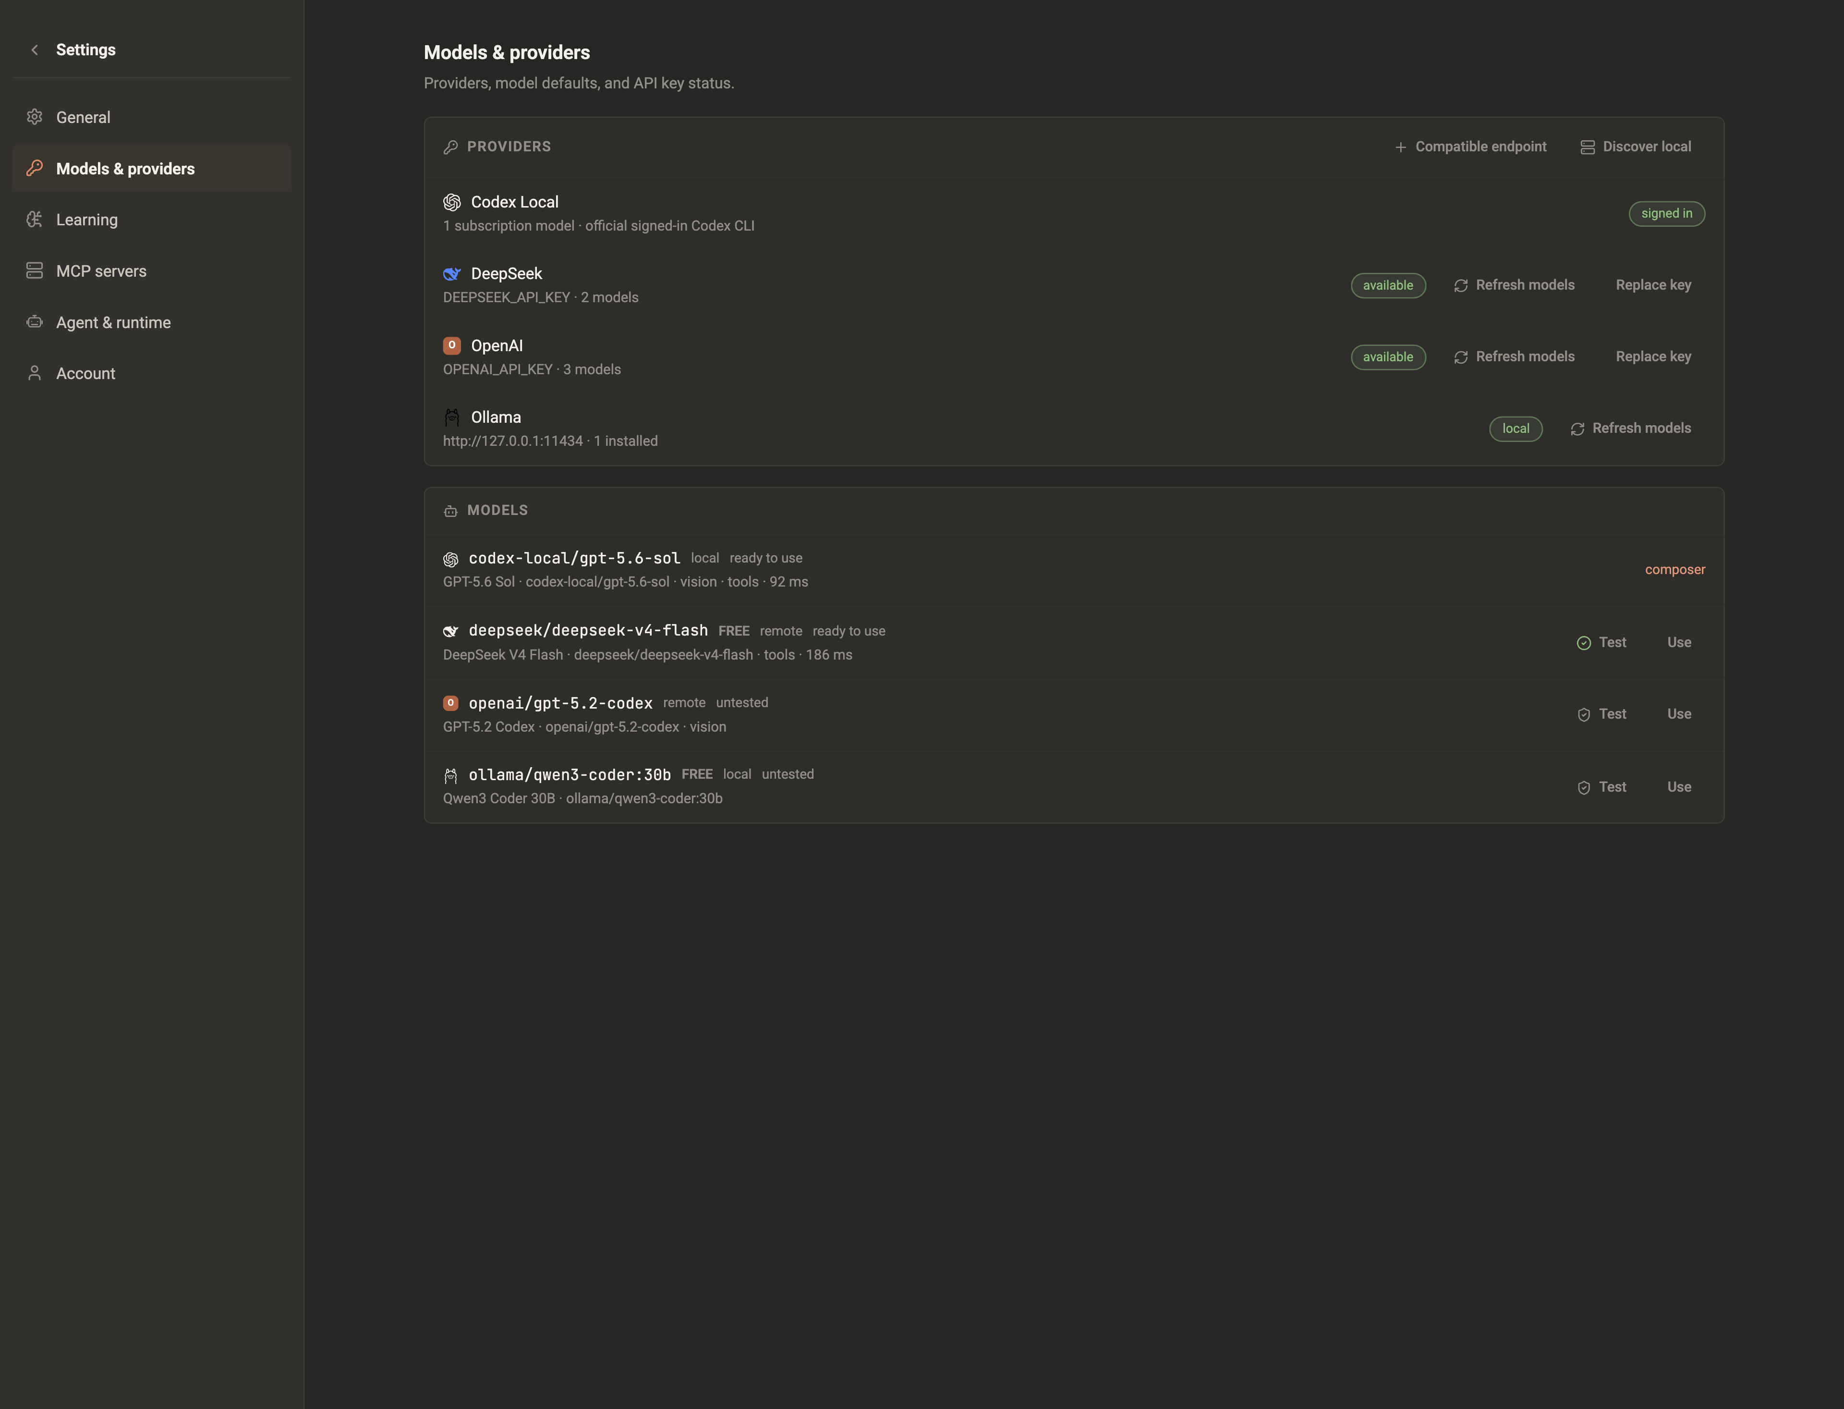Click the Discover local button
The height and width of the screenshot is (1409, 1844).
point(1635,147)
